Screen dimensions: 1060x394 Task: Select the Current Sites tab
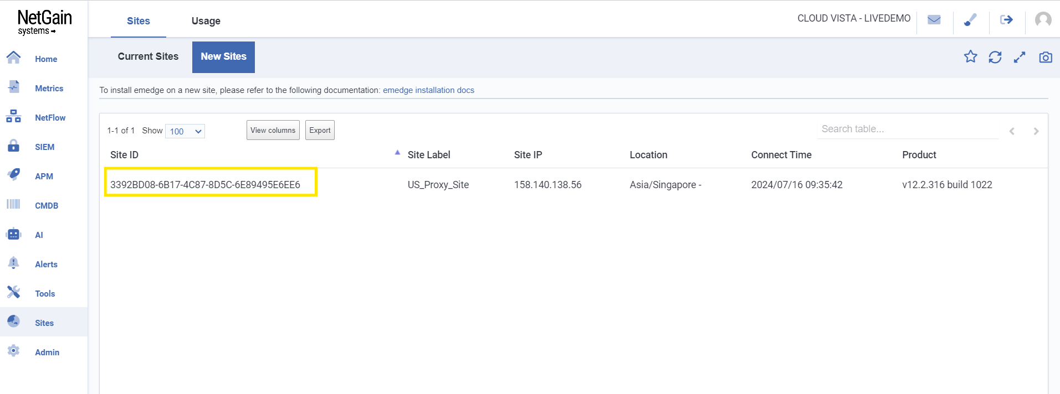click(x=148, y=56)
